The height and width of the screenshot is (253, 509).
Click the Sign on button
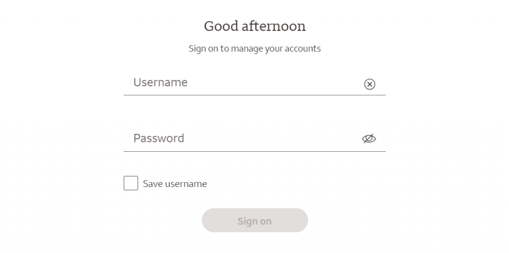point(255,220)
